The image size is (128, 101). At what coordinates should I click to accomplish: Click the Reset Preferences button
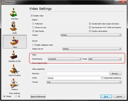(x=38, y=96)
